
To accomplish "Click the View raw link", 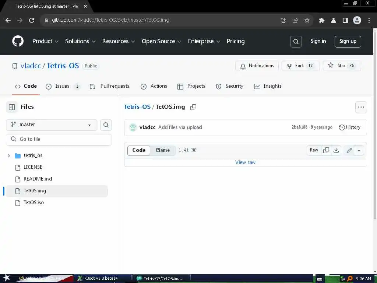I will click(x=245, y=163).
